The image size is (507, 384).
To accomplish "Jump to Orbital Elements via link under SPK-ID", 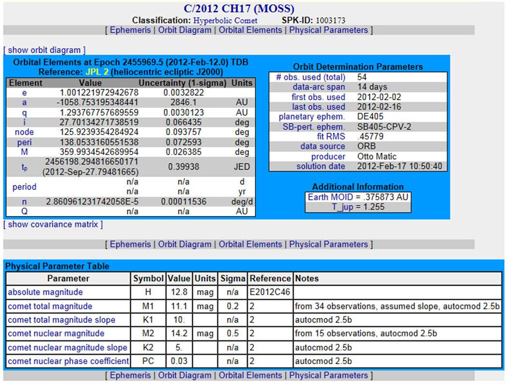I will (x=250, y=30).
